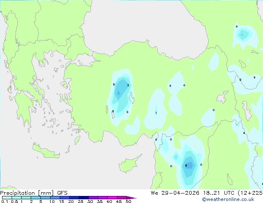Click the "30" legend scale label
The width and height of the screenshot is (263, 203).
(90, 201)
